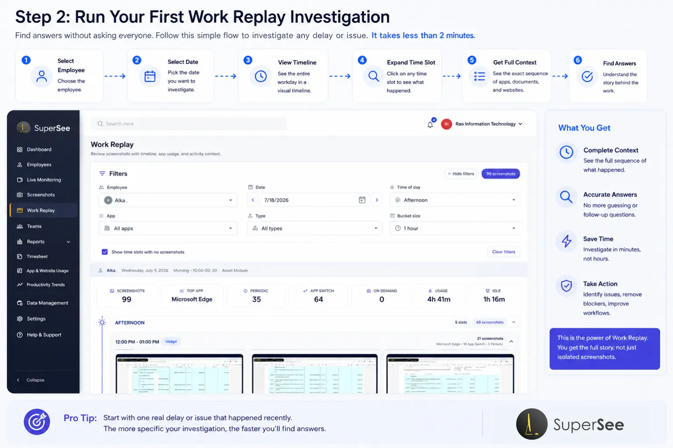Click the USAGE 4h 41m stat
Viewport: 673px width, 448px height.
(439, 296)
